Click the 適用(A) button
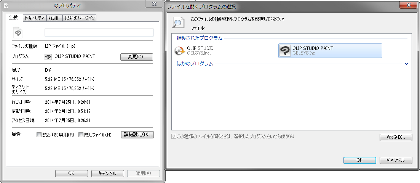Viewport: 420px width, 183px height. 143,173
